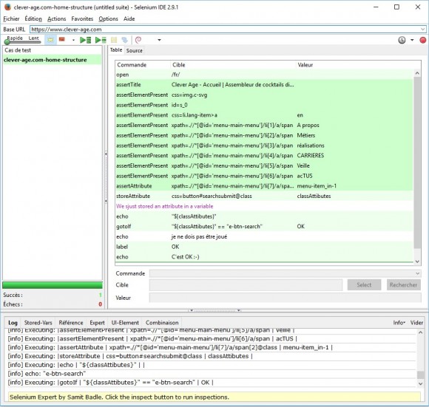This screenshot has height=407, width=429.
Task: Toggle the highlighted yellow toolbar button
Action: pyautogui.click(x=50, y=40)
